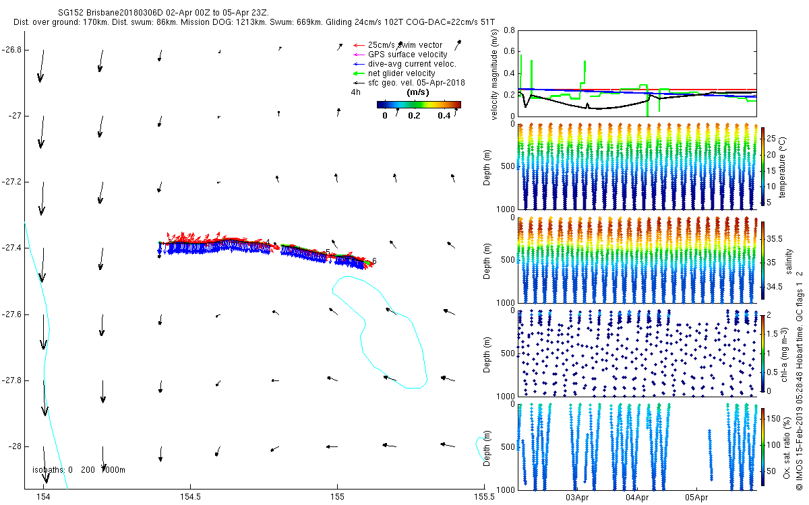Click the salinity colorbar
The width and height of the screenshot is (809, 505).
762,261
